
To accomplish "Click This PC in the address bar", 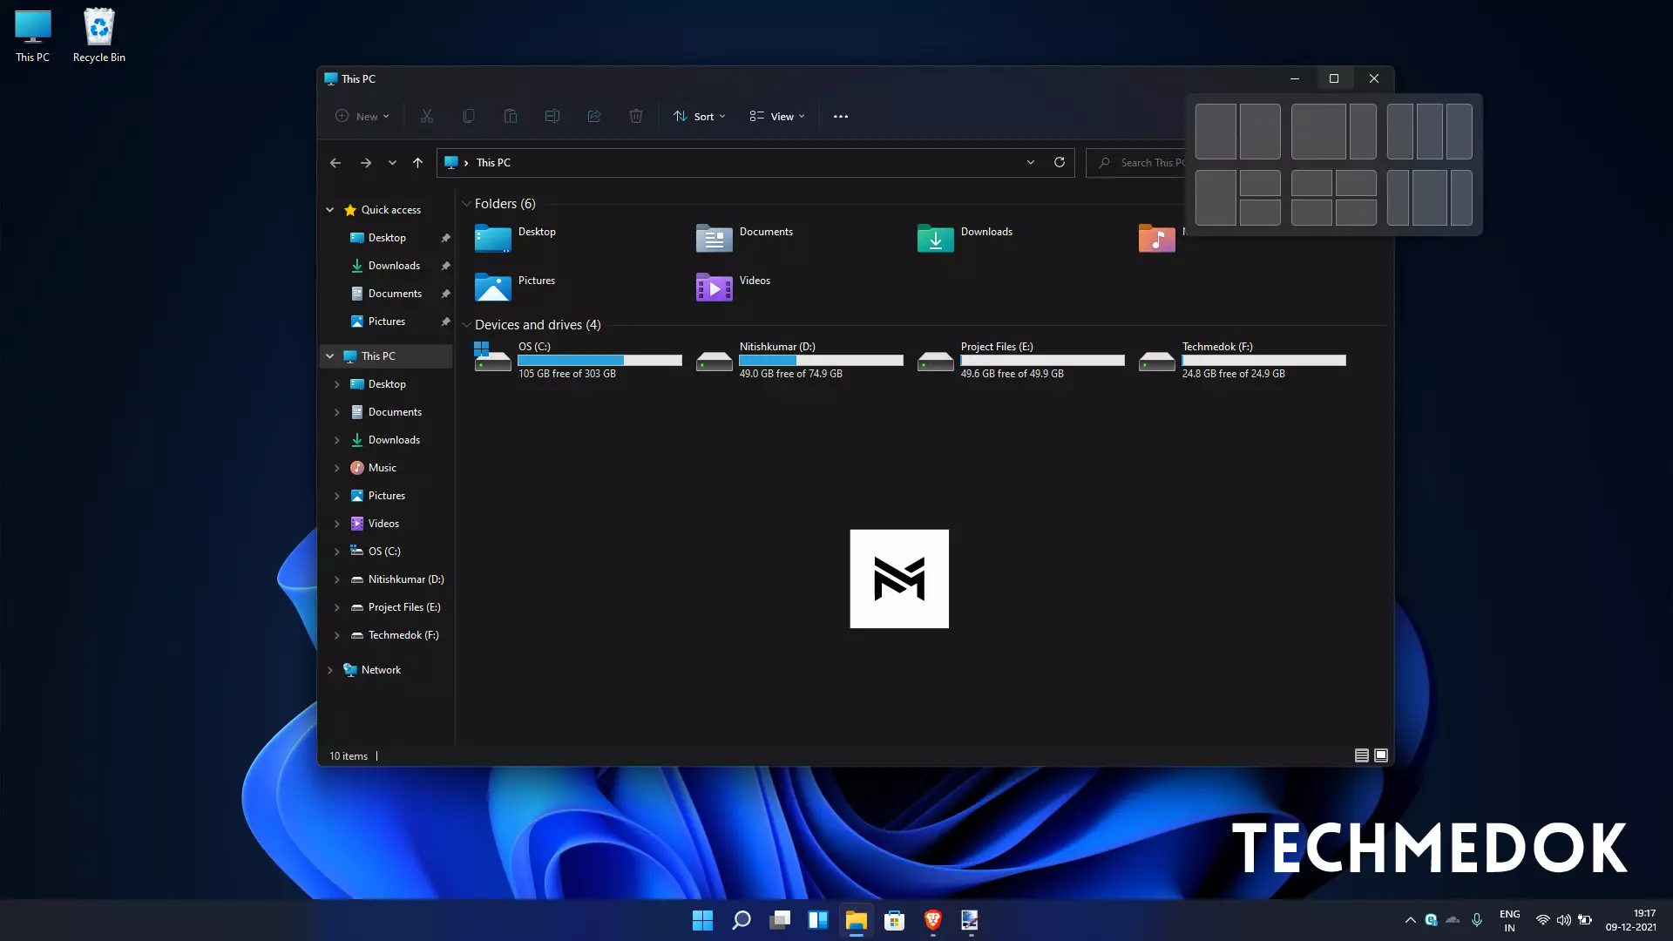I will [x=493, y=163].
